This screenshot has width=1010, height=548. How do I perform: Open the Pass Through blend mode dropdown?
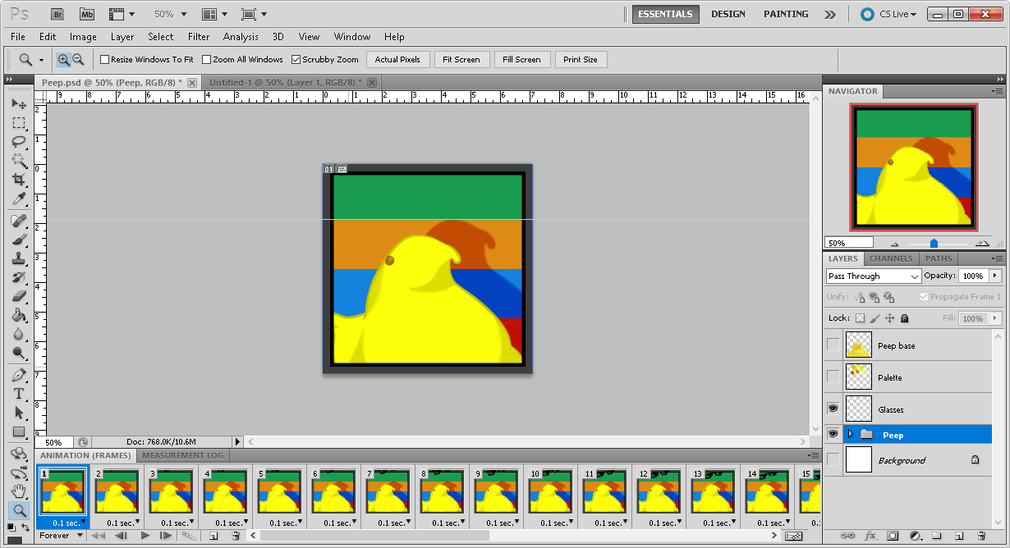point(916,276)
